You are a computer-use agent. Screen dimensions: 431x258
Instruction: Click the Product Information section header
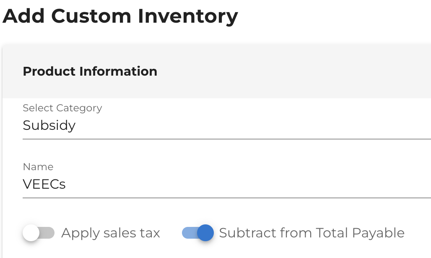(90, 71)
